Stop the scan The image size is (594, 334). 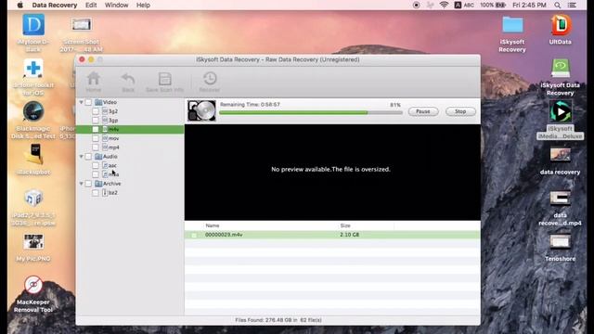pos(460,111)
